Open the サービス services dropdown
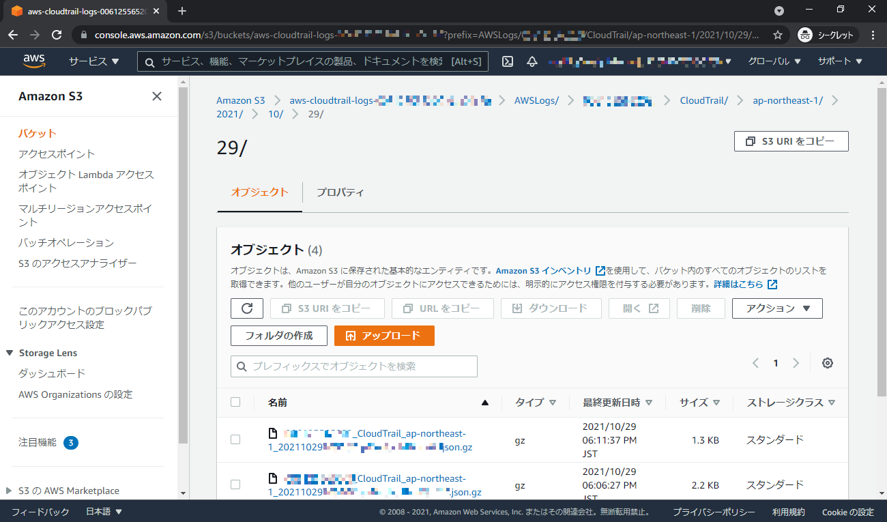Image resolution: width=887 pixels, height=522 pixels. 94,61
